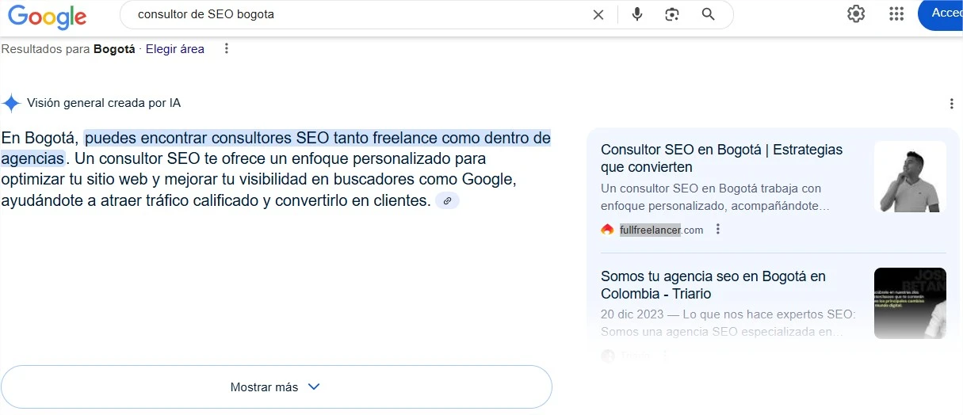Click the snippet 'Un consultor SEO en Bogotá trabaja con'
This screenshot has height=415, width=963.
click(711, 188)
